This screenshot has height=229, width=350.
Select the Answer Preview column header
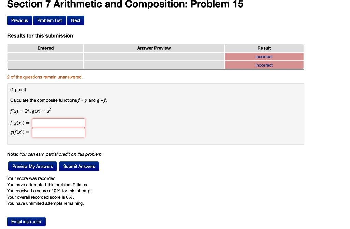click(154, 48)
